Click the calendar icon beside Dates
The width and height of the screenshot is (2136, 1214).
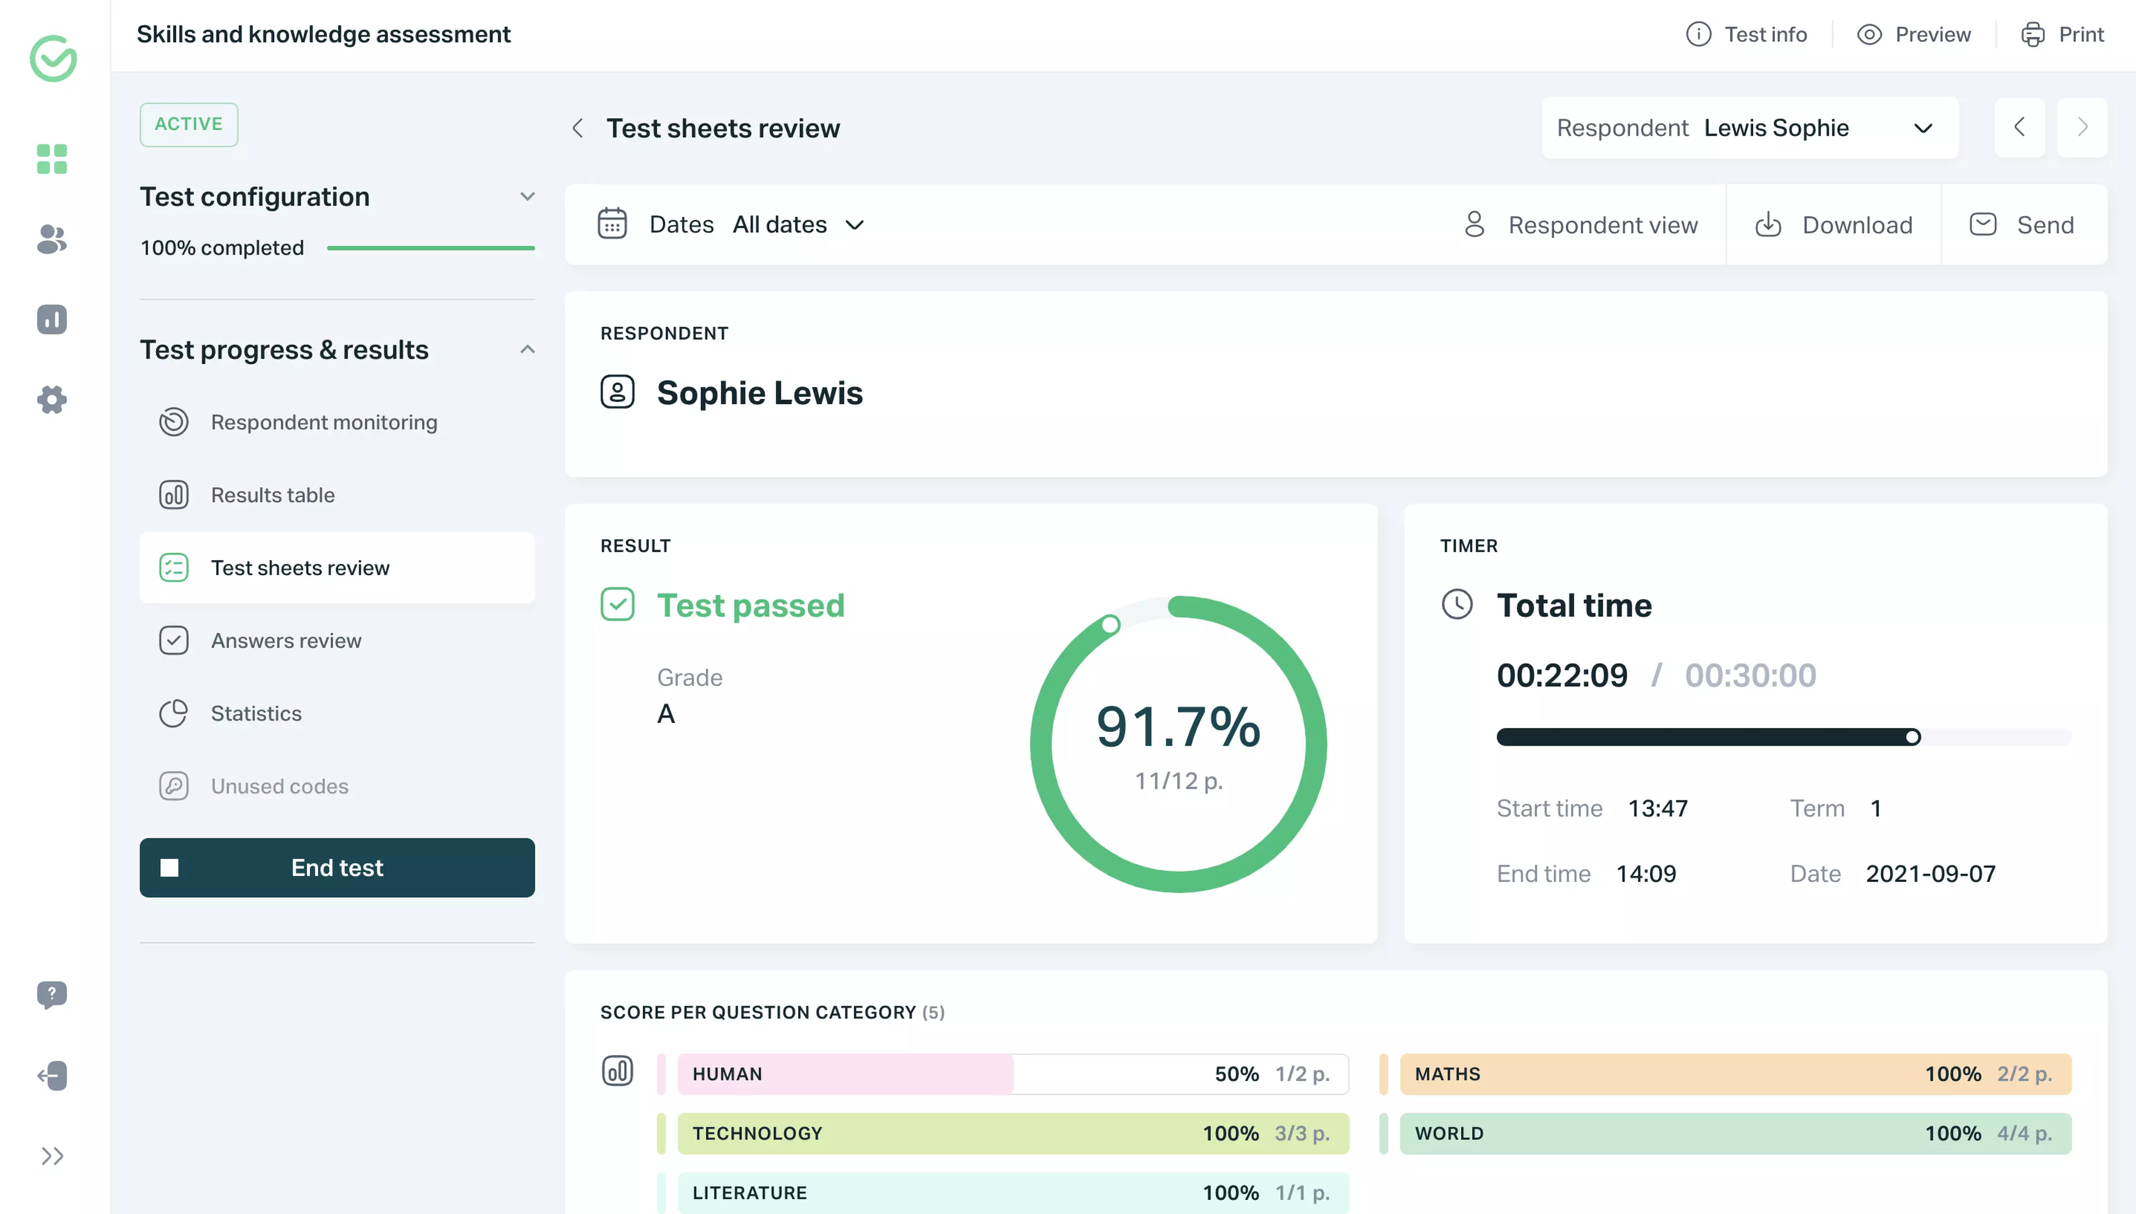[x=612, y=224]
